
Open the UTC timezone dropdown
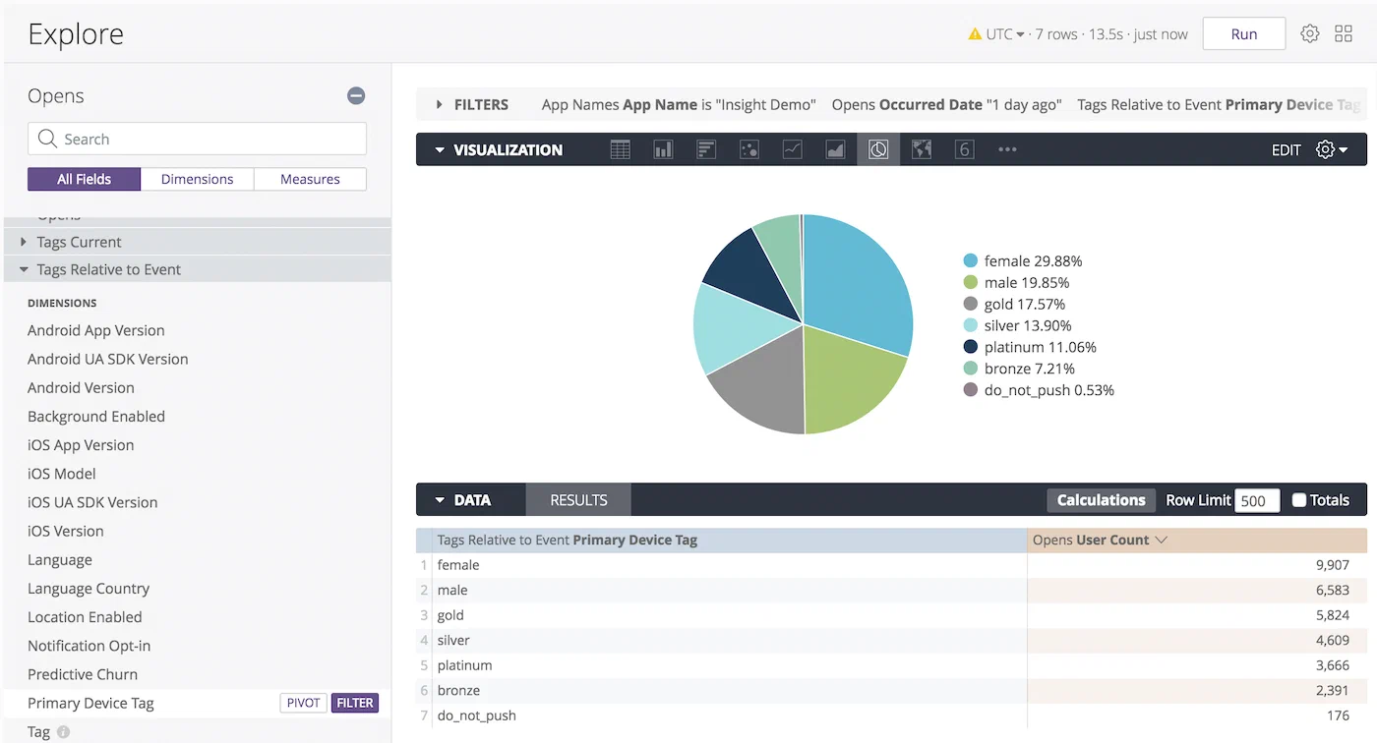click(x=998, y=32)
